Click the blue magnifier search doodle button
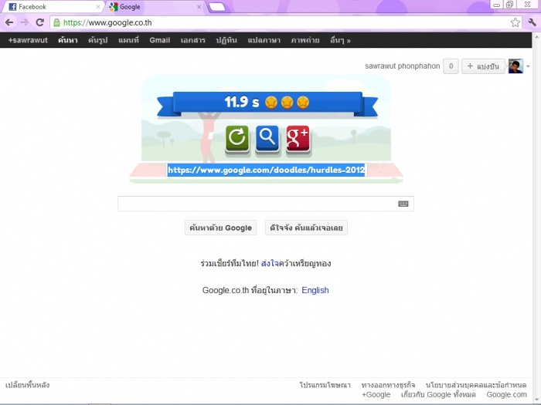This screenshot has height=405, width=541. [x=267, y=138]
